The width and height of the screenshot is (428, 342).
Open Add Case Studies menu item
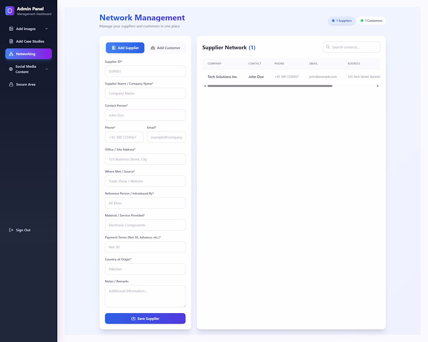click(29, 41)
